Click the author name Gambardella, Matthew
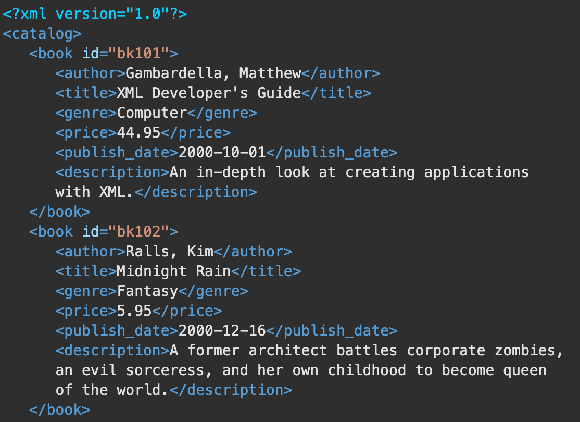 213,73
